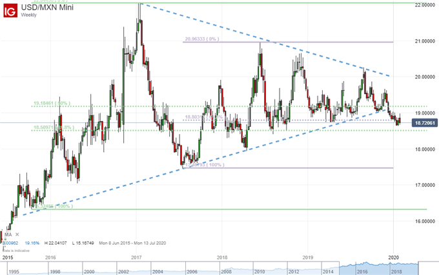Remove the MA indicator with its X
The height and width of the screenshot is (275, 439).
pos(17,234)
